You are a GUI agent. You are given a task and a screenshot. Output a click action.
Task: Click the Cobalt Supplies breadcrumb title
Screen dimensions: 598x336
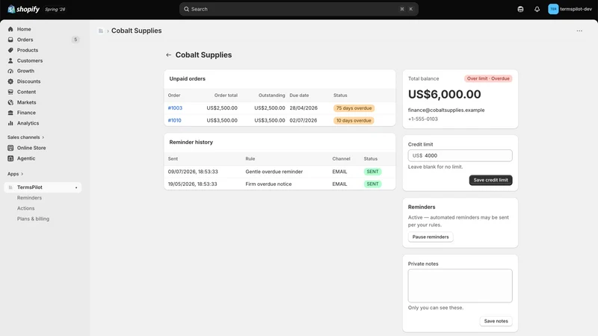(x=137, y=31)
